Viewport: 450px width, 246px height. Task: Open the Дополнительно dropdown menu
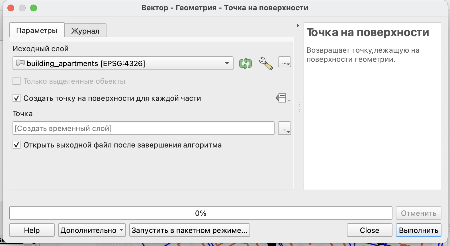click(x=92, y=230)
